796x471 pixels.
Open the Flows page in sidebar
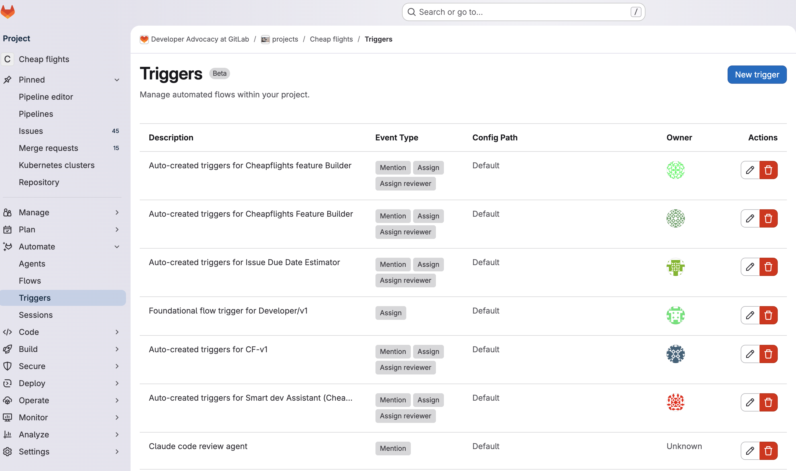pyautogui.click(x=30, y=280)
